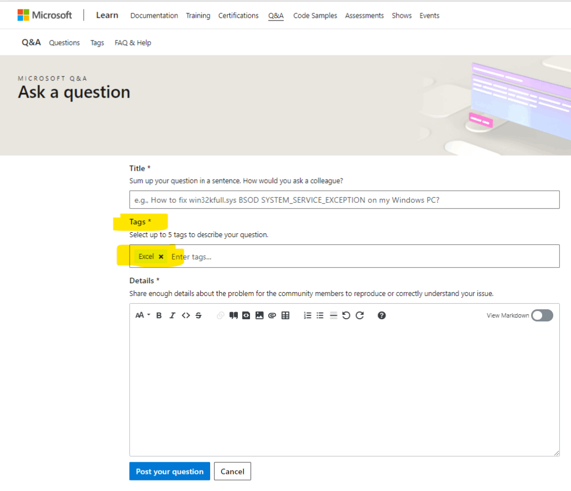This screenshot has width=571, height=491.
Task: Open Shows in top navigation
Action: (x=402, y=16)
